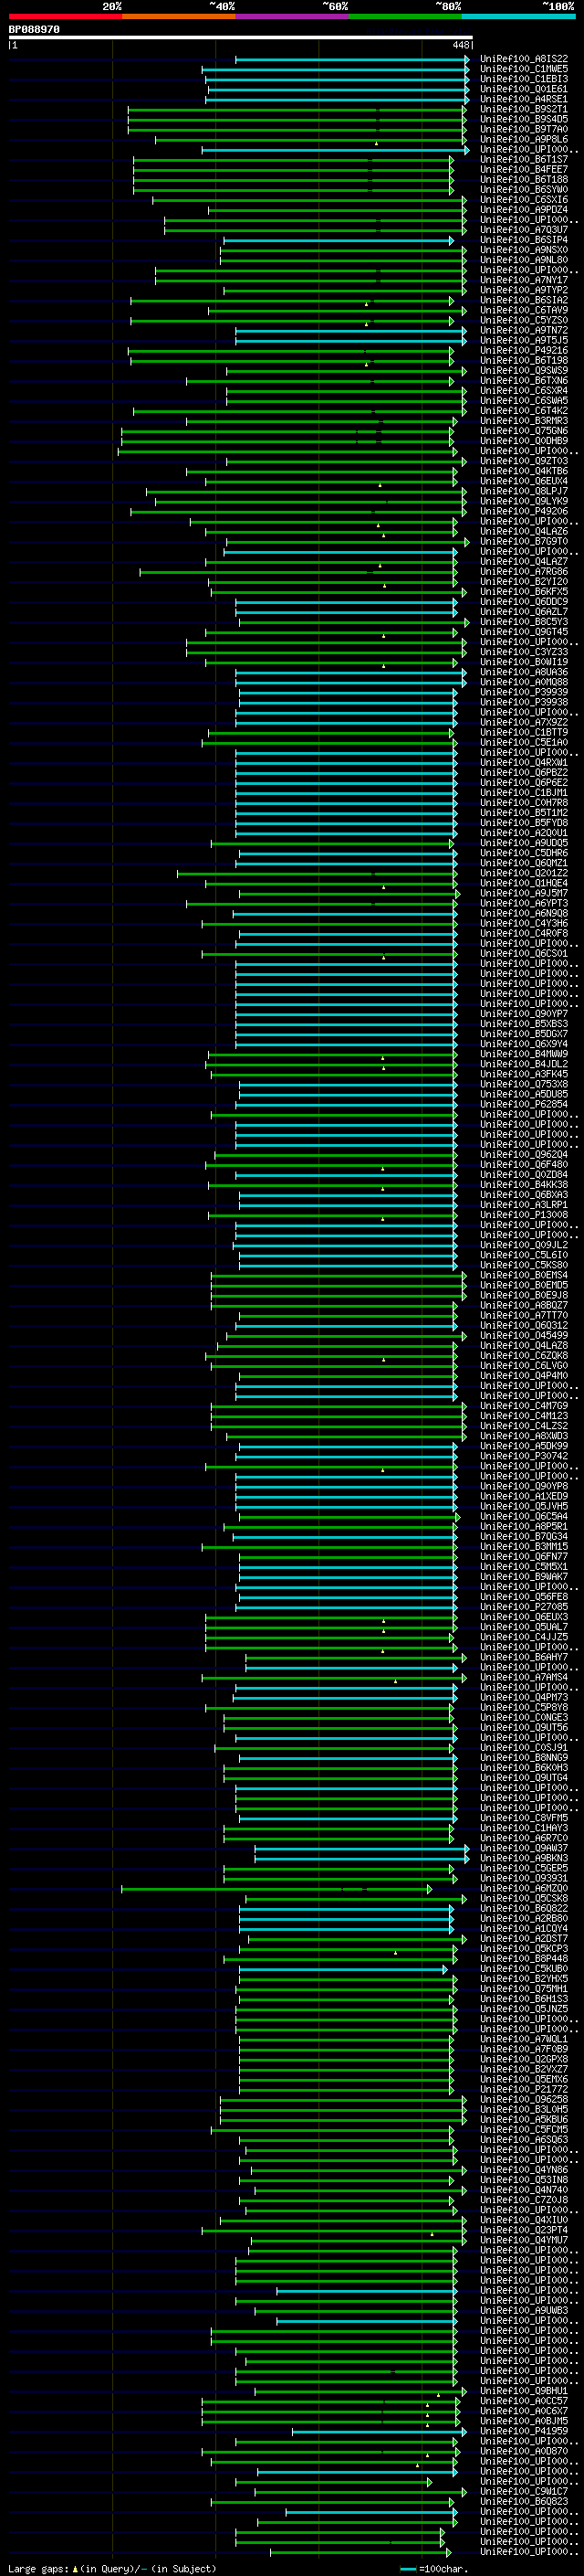Click the alignment bar for UniRef100_A4RSE1
Screen dimensions: 584x2576
tap(338, 100)
